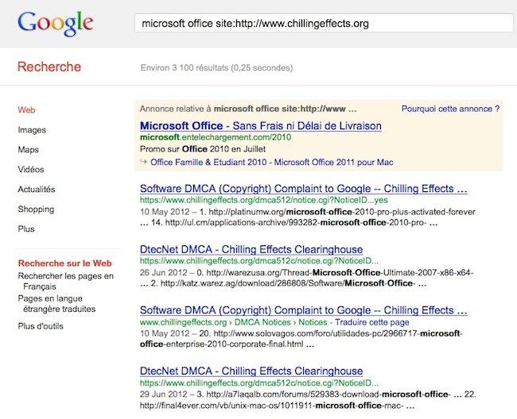Screen dimensions: 517x419
Task: Select Pages en langue étrangère traduites
Action: point(56,304)
